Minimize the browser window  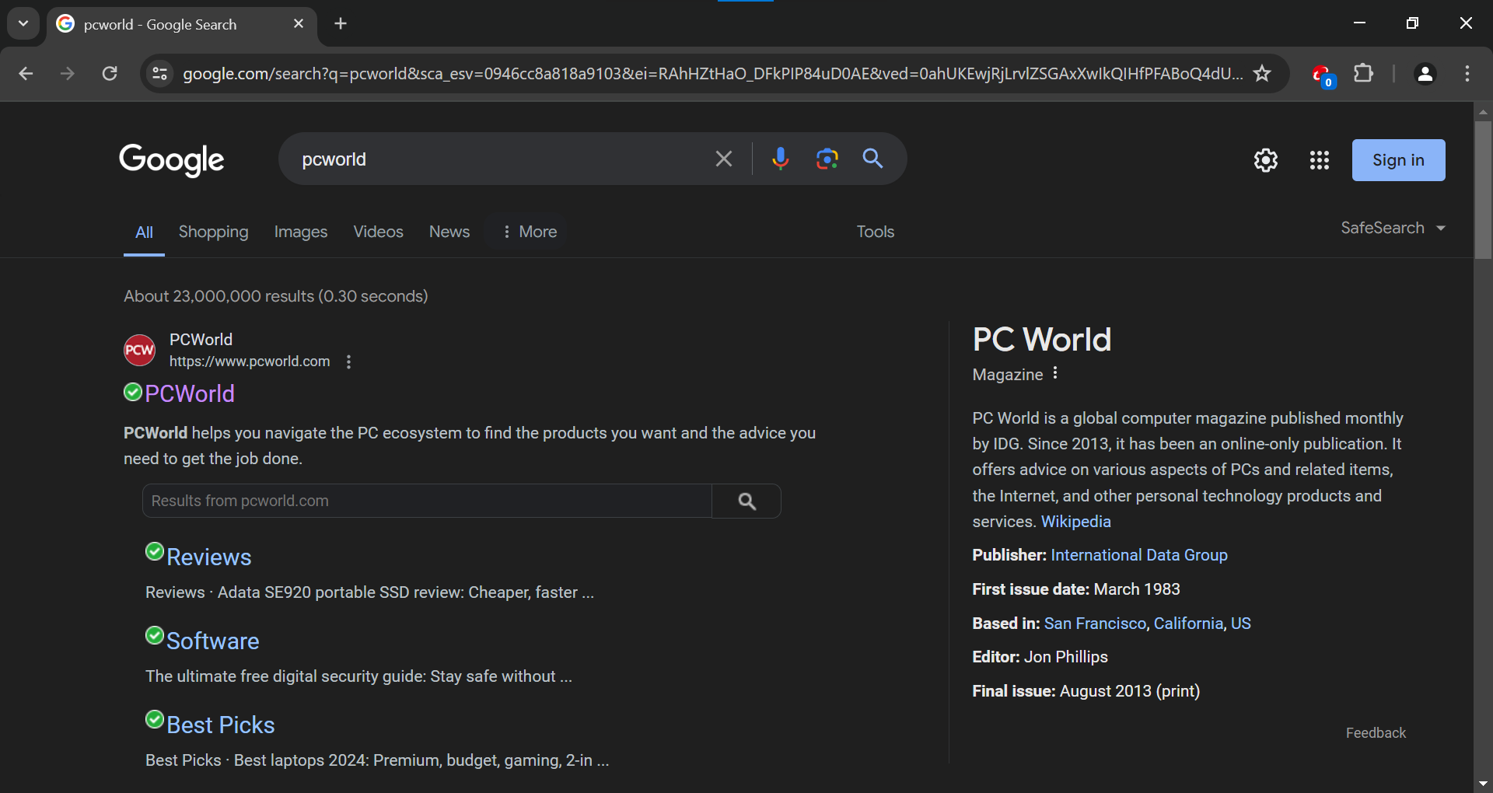(1359, 23)
